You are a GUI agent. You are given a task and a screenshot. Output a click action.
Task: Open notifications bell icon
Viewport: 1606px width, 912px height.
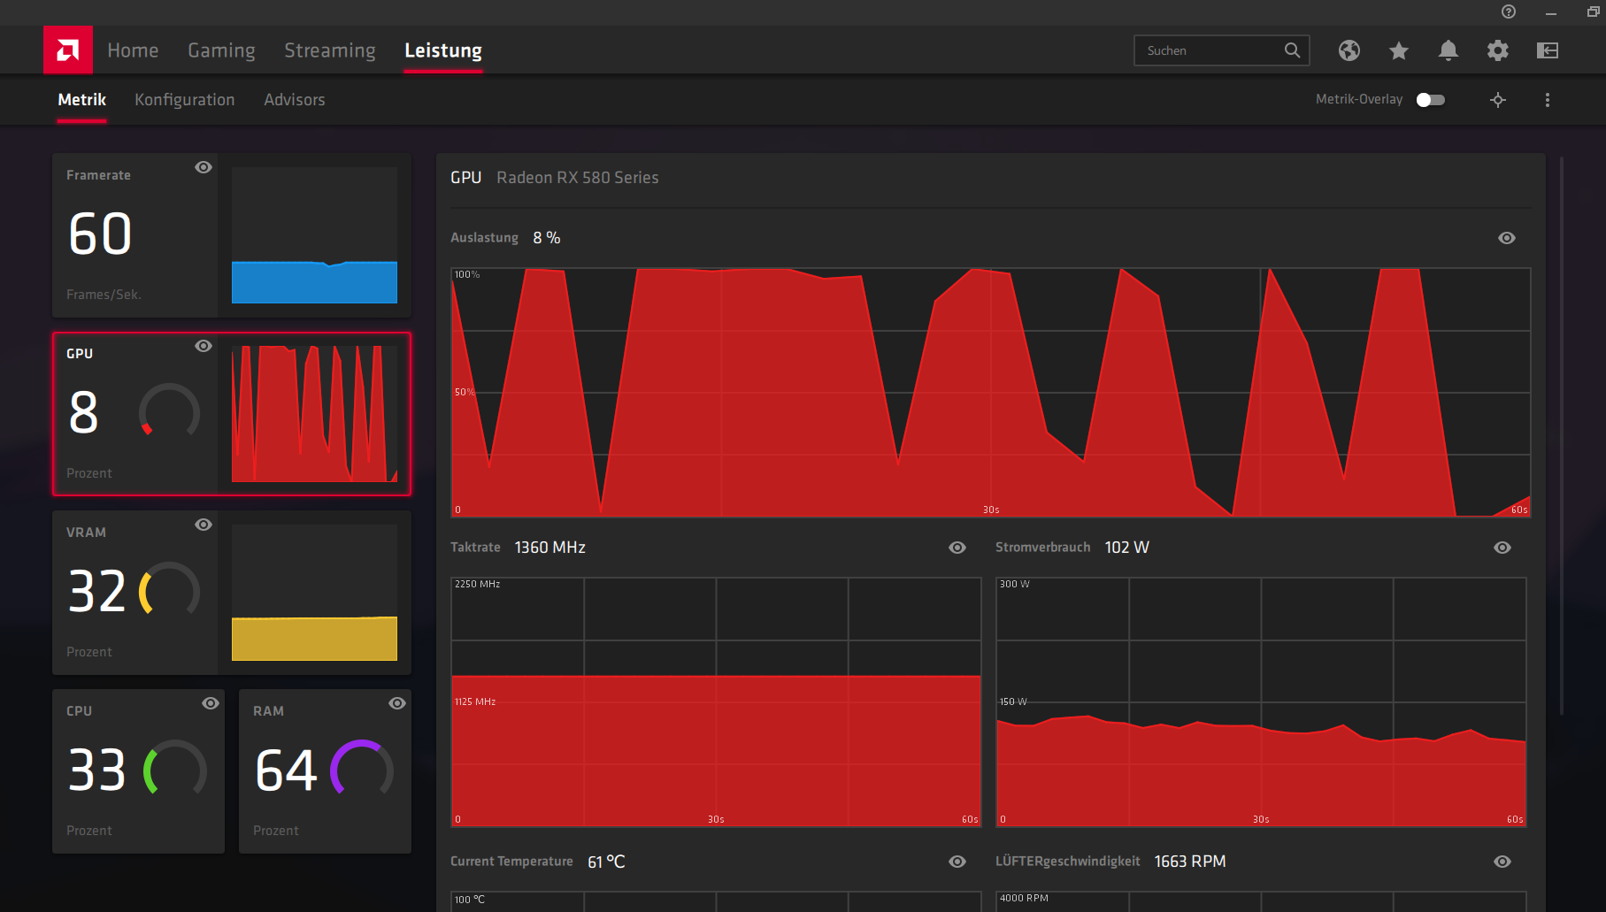(1448, 50)
